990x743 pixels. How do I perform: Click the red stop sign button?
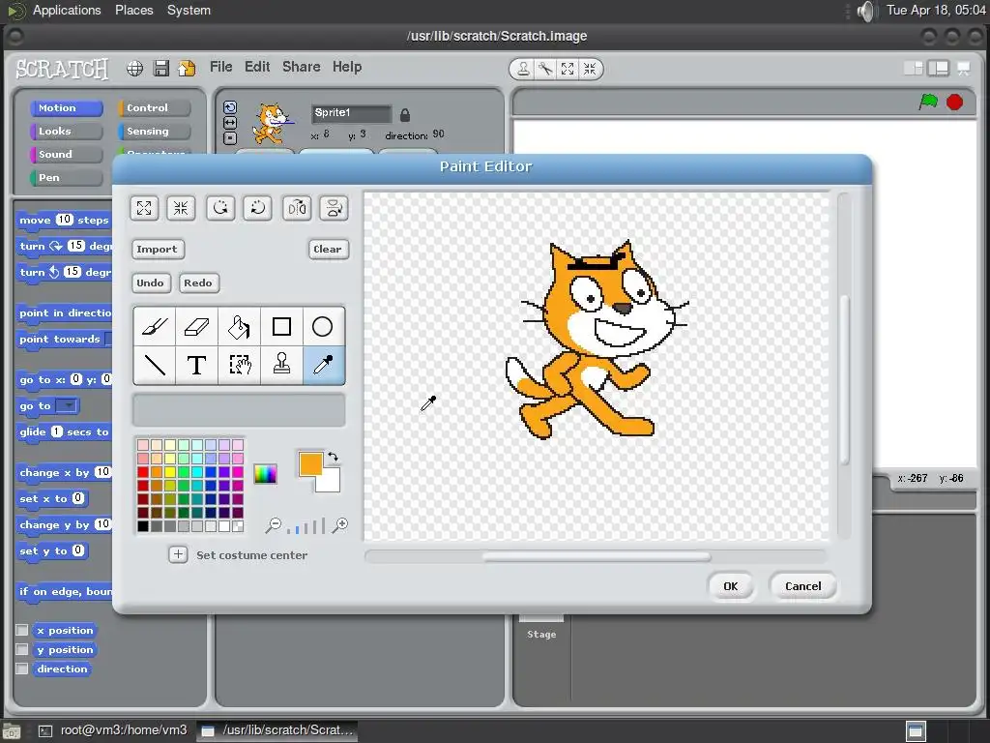tap(954, 102)
